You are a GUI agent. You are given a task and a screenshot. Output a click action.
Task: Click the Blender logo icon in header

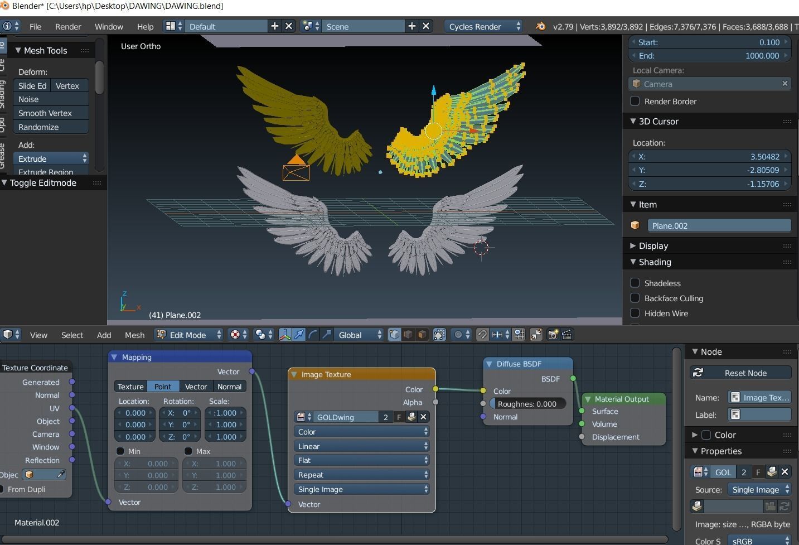(x=540, y=26)
